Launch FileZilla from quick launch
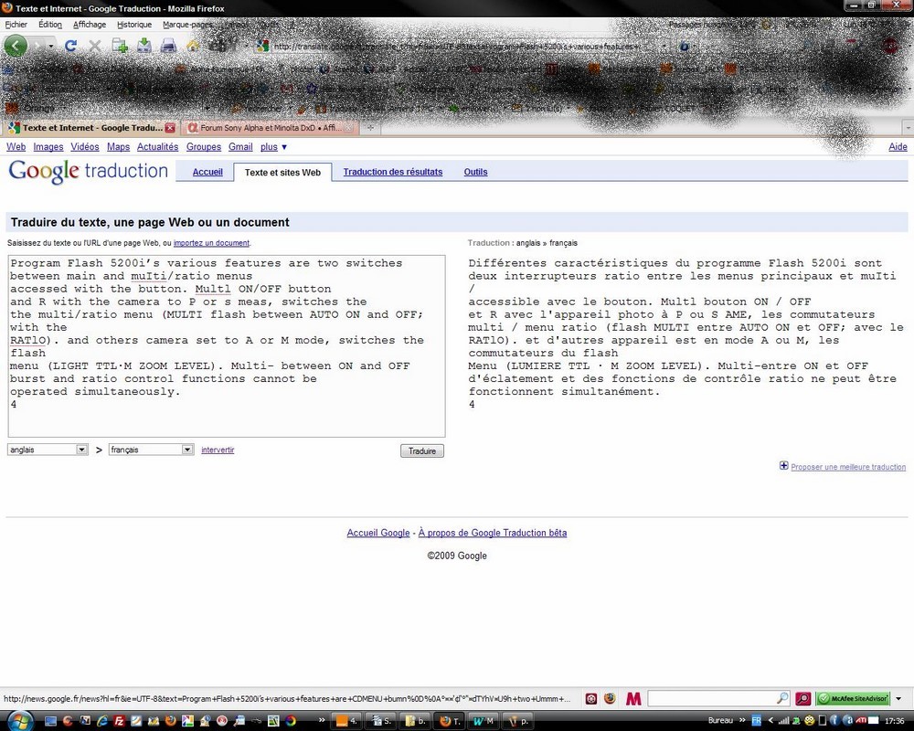 [119, 721]
